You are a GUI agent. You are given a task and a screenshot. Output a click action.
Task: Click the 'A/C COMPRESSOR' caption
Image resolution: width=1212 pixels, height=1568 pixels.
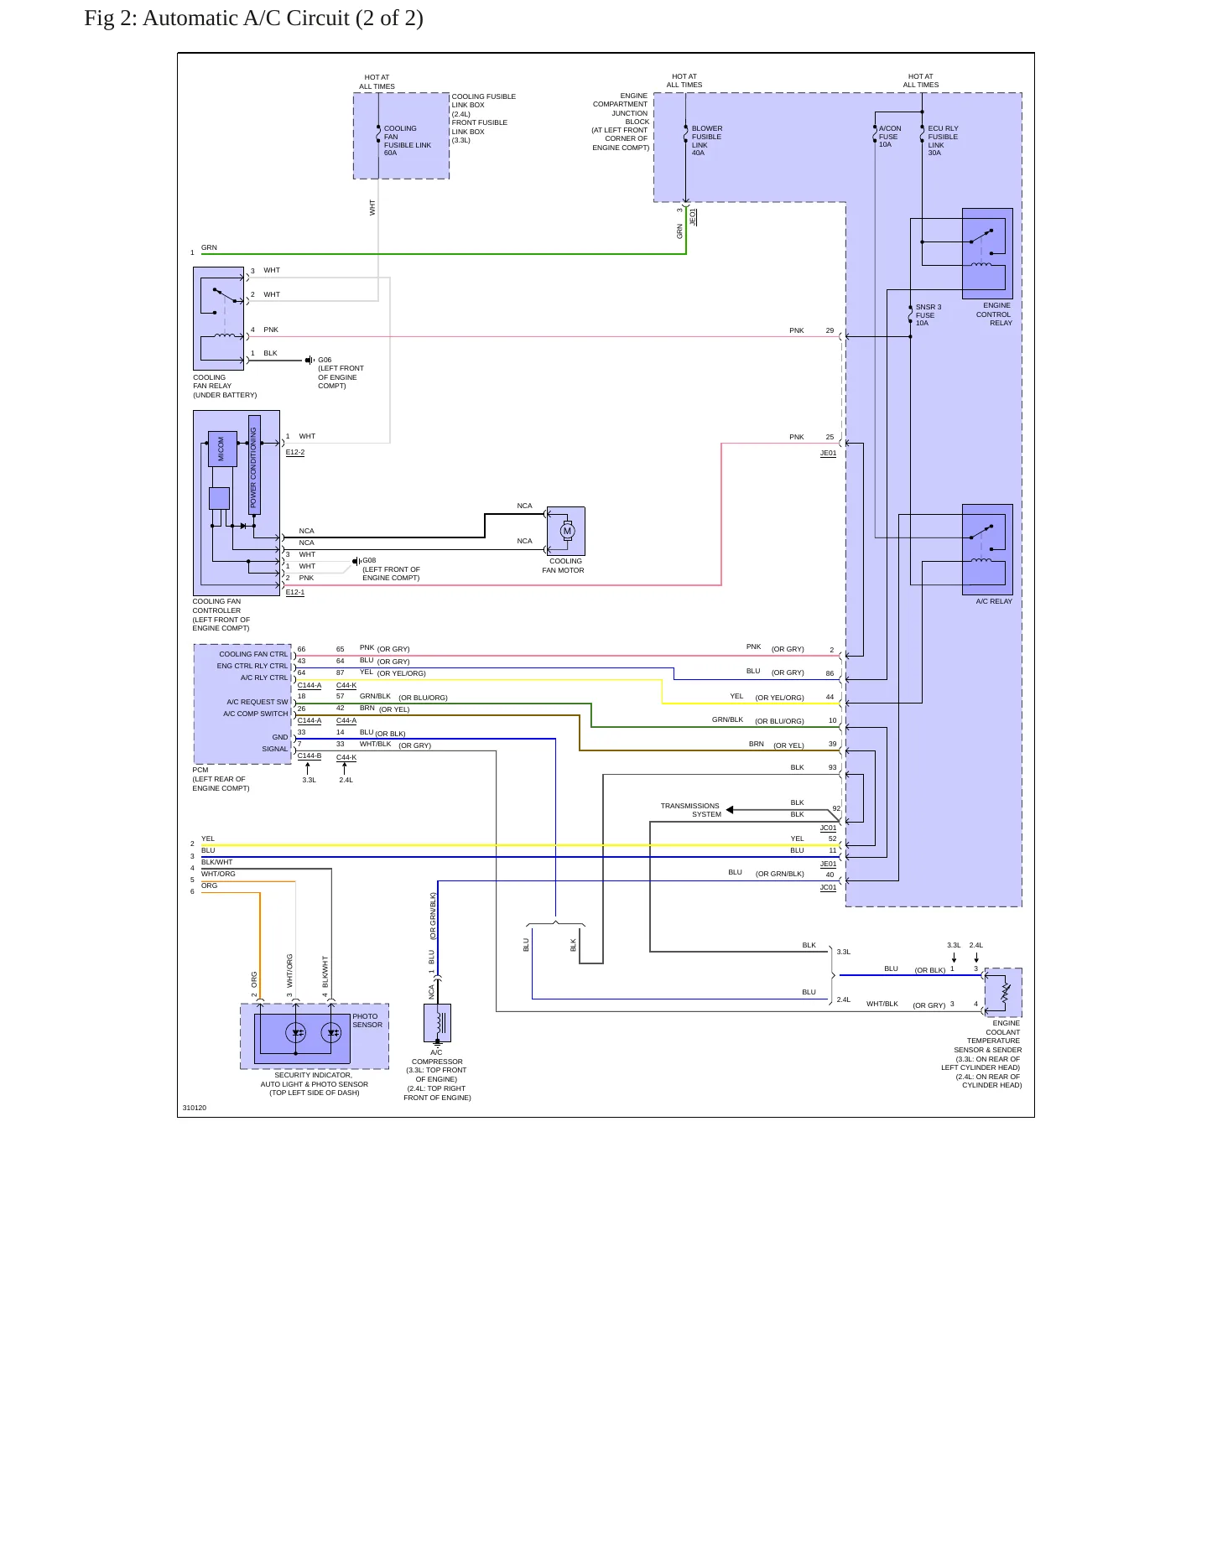437,1057
